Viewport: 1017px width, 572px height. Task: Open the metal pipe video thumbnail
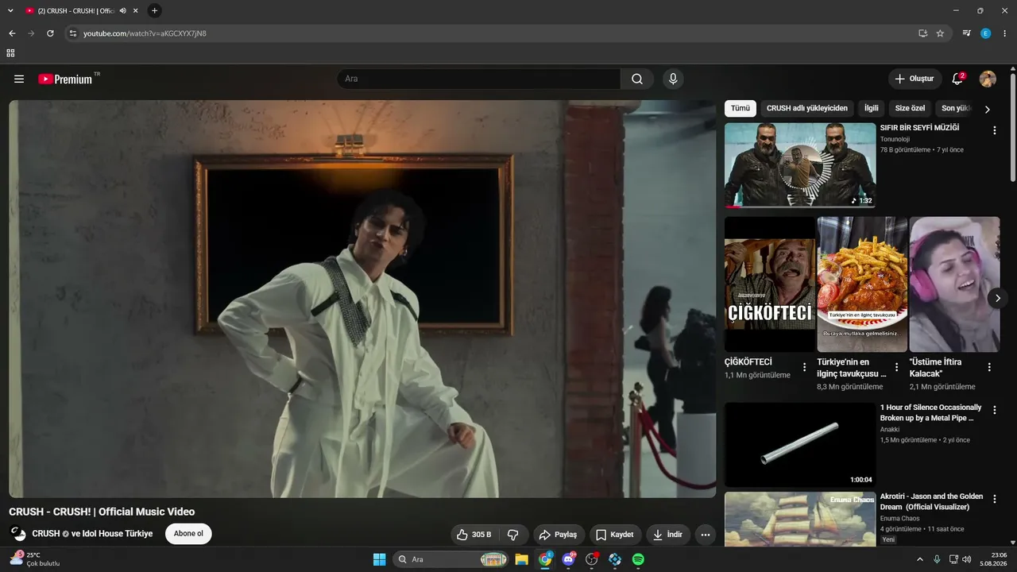(800, 445)
